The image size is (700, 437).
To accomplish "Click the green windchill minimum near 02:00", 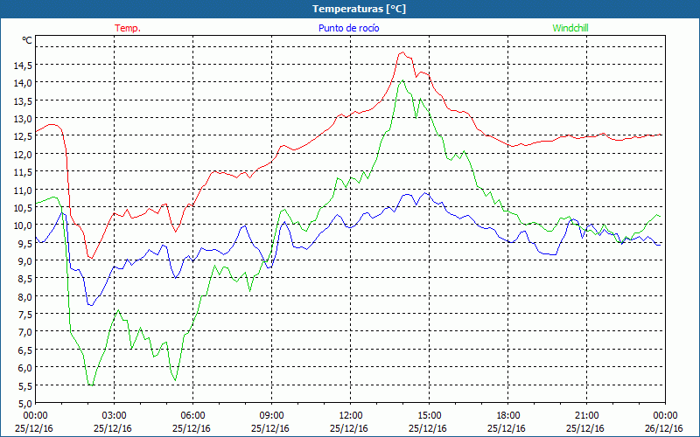I will click(x=91, y=385).
